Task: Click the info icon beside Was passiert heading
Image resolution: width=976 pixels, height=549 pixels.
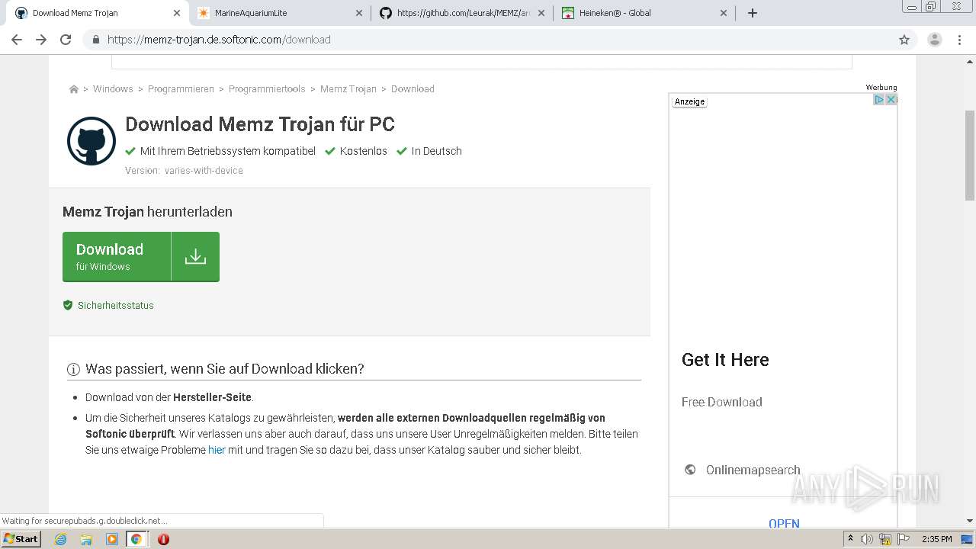Action: [74, 370]
